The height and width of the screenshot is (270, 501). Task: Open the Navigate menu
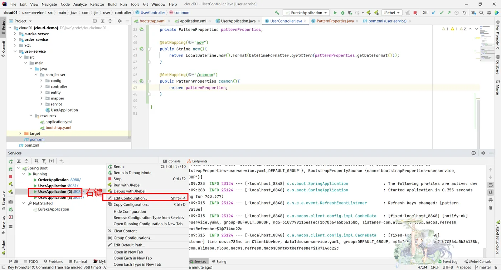coord(49,4)
